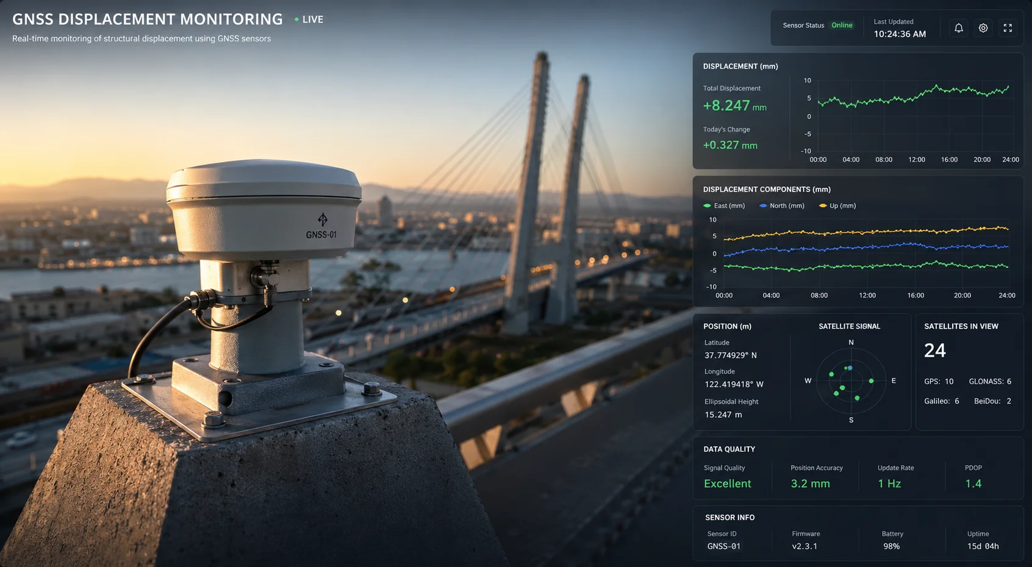
Task: Select ellipsoidal height 15.247 m
Action: click(x=723, y=415)
